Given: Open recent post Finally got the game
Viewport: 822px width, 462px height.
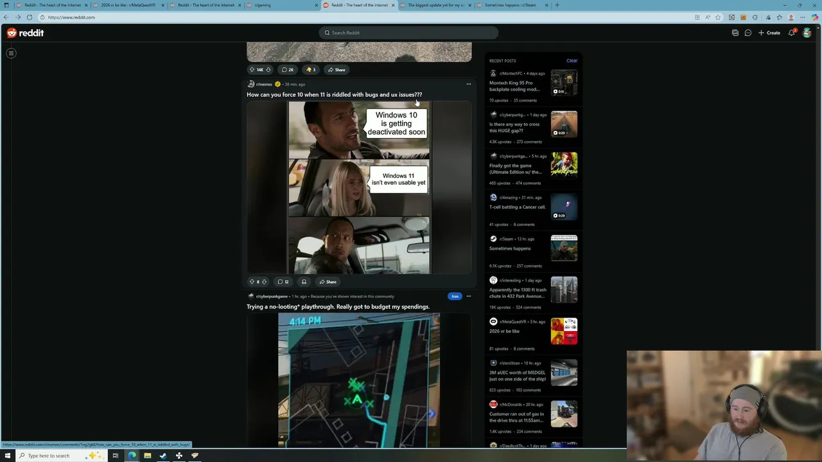Looking at the screenshot, I should (x=515, y=169).
